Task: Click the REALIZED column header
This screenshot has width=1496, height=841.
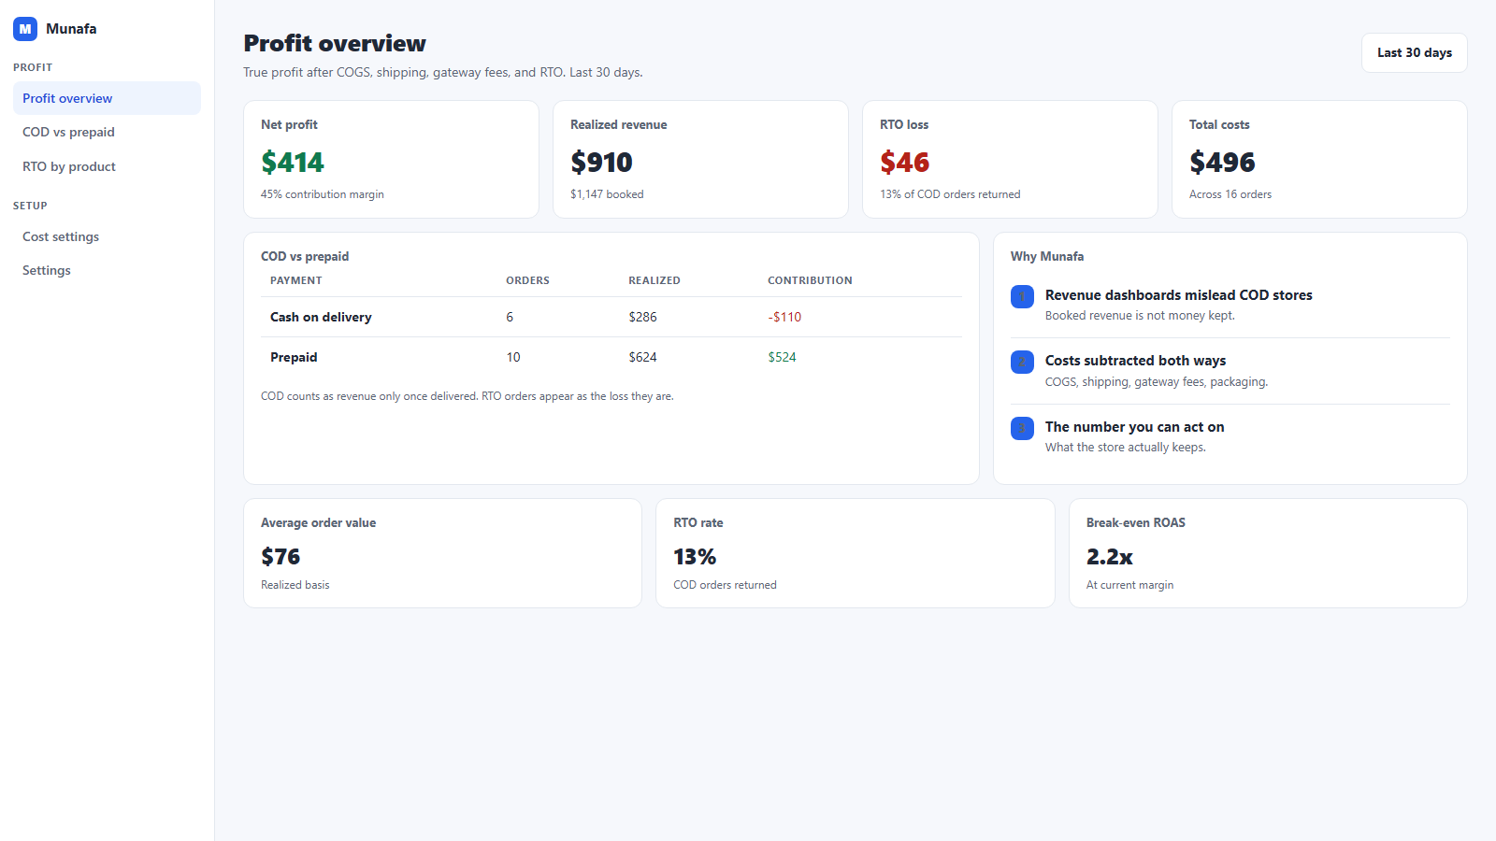Action: click(654, 280)
